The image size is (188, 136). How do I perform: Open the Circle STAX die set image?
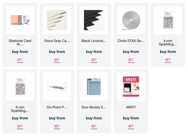(x=131, y=20)
